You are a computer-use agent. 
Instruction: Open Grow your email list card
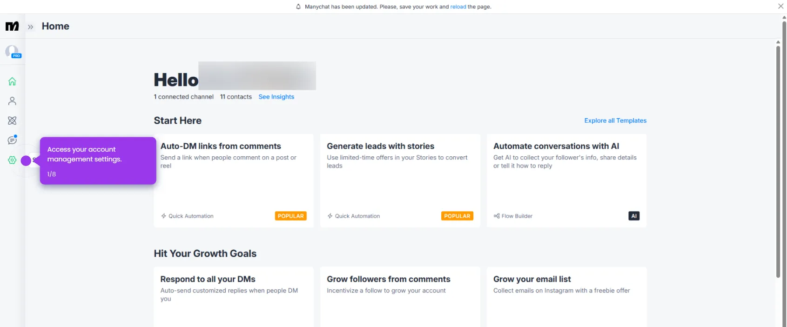(566, 297)
